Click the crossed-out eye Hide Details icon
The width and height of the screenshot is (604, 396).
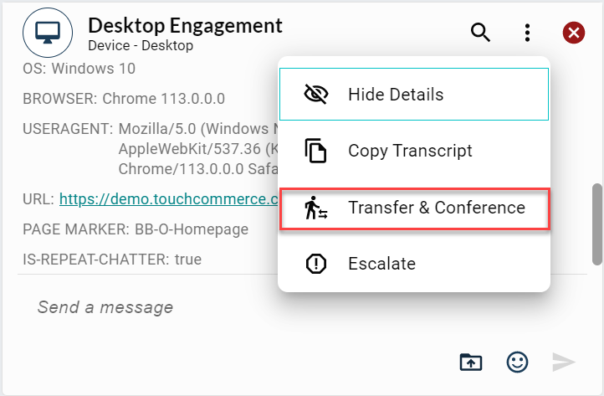(x=315, y=95)
